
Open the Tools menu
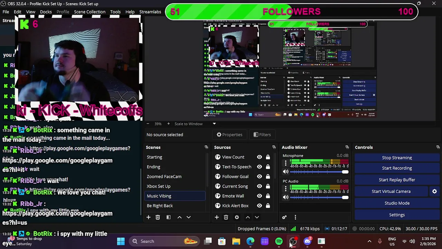point(115,12)
